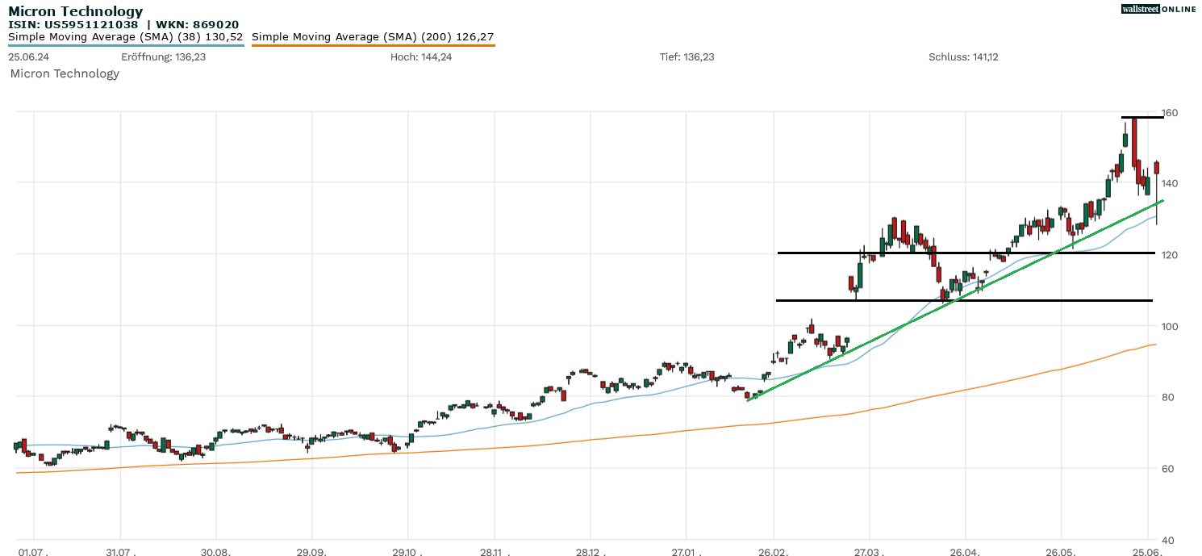1202x556 pixels.
Task: Click the Micron Technology series label
Action: click(65, 73)
